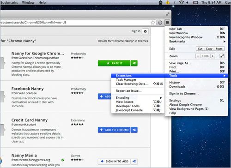
Task: Choose Sign in to Chrome menu item
Action: tap(196, 94)
